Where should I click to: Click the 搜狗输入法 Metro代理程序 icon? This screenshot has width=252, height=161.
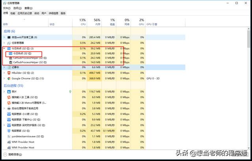9,103
